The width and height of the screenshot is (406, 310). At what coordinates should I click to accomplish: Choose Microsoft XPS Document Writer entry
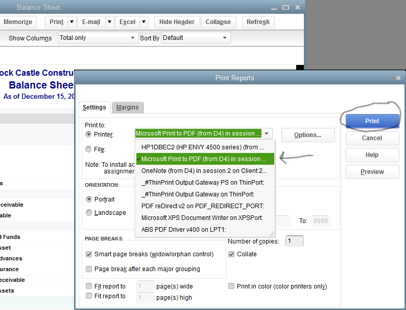coord(205,217)
